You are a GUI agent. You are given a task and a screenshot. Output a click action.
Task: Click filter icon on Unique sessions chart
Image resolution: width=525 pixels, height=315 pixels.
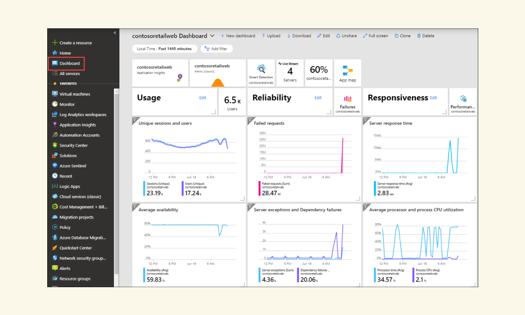tap(134, 120)
